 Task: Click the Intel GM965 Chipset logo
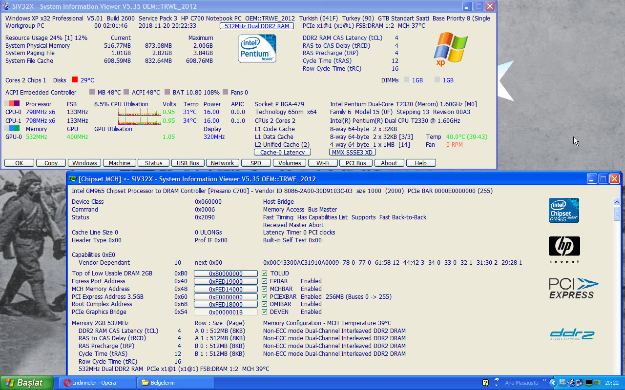(564, 210)
